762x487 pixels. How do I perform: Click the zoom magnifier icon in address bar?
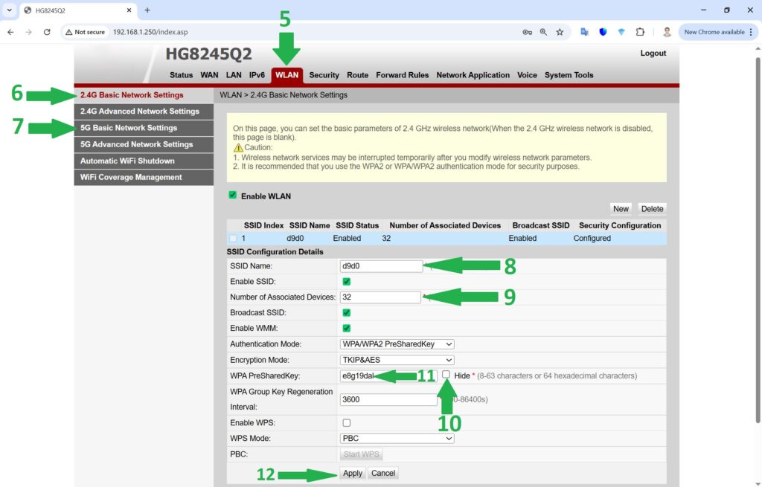pos(544,32)
